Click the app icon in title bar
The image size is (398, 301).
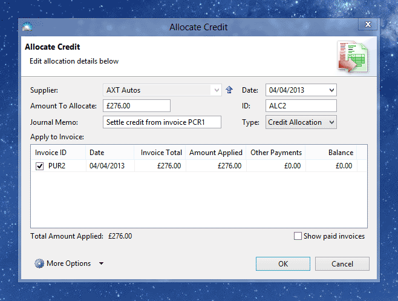coord(27,27)
